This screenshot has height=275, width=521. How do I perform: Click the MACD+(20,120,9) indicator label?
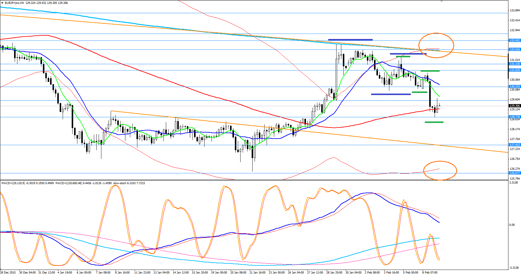click(13, 183)
